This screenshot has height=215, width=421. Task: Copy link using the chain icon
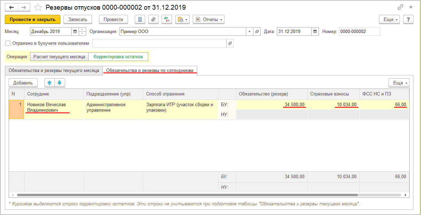[x=400, y=7]
